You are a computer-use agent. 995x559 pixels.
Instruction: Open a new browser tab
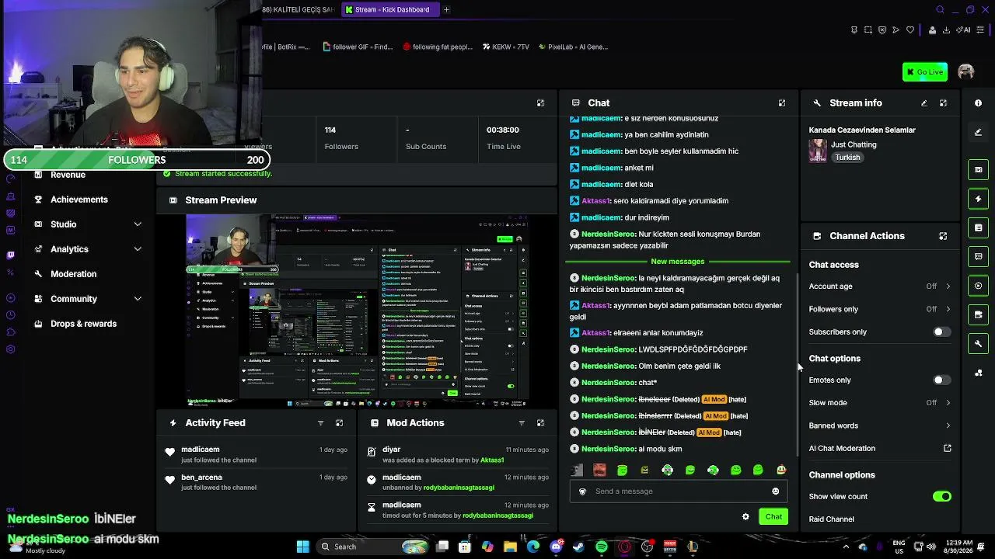coord(446,9)
